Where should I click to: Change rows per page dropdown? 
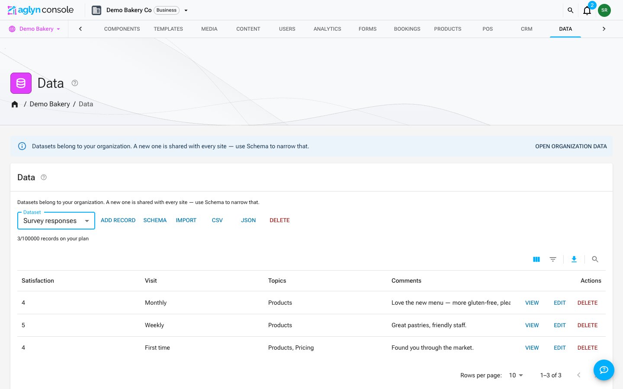pos(516,375)
